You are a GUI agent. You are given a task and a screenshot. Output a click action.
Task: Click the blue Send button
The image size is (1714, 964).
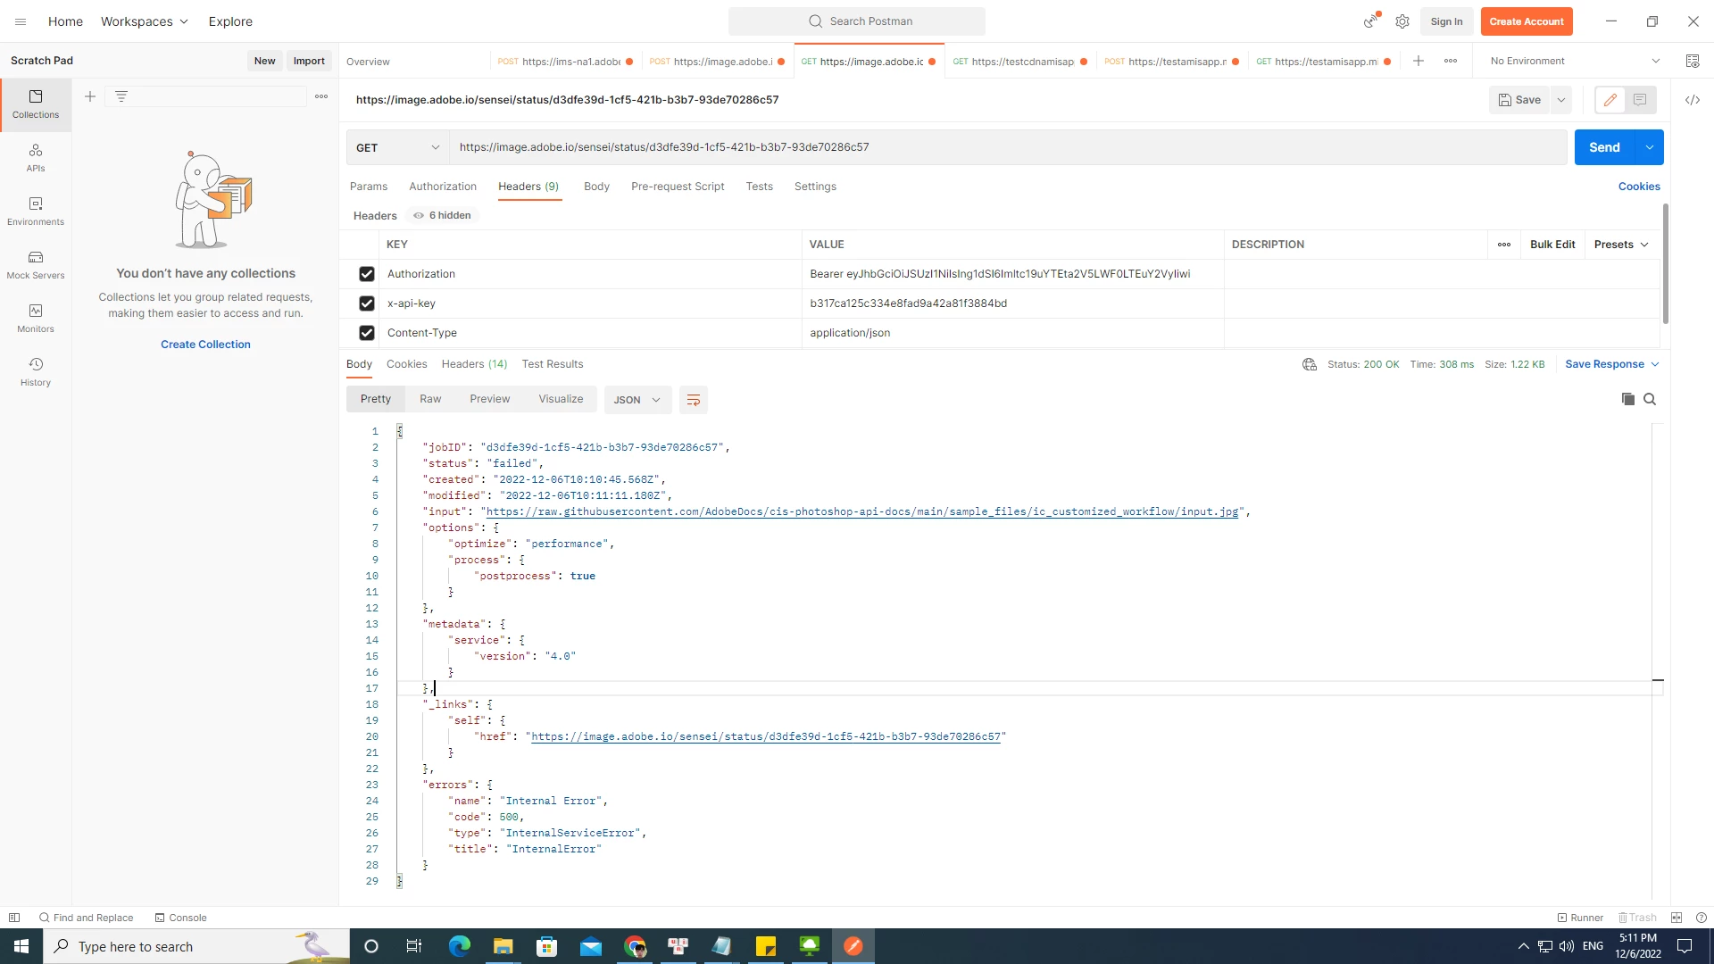click(1603, 147)
